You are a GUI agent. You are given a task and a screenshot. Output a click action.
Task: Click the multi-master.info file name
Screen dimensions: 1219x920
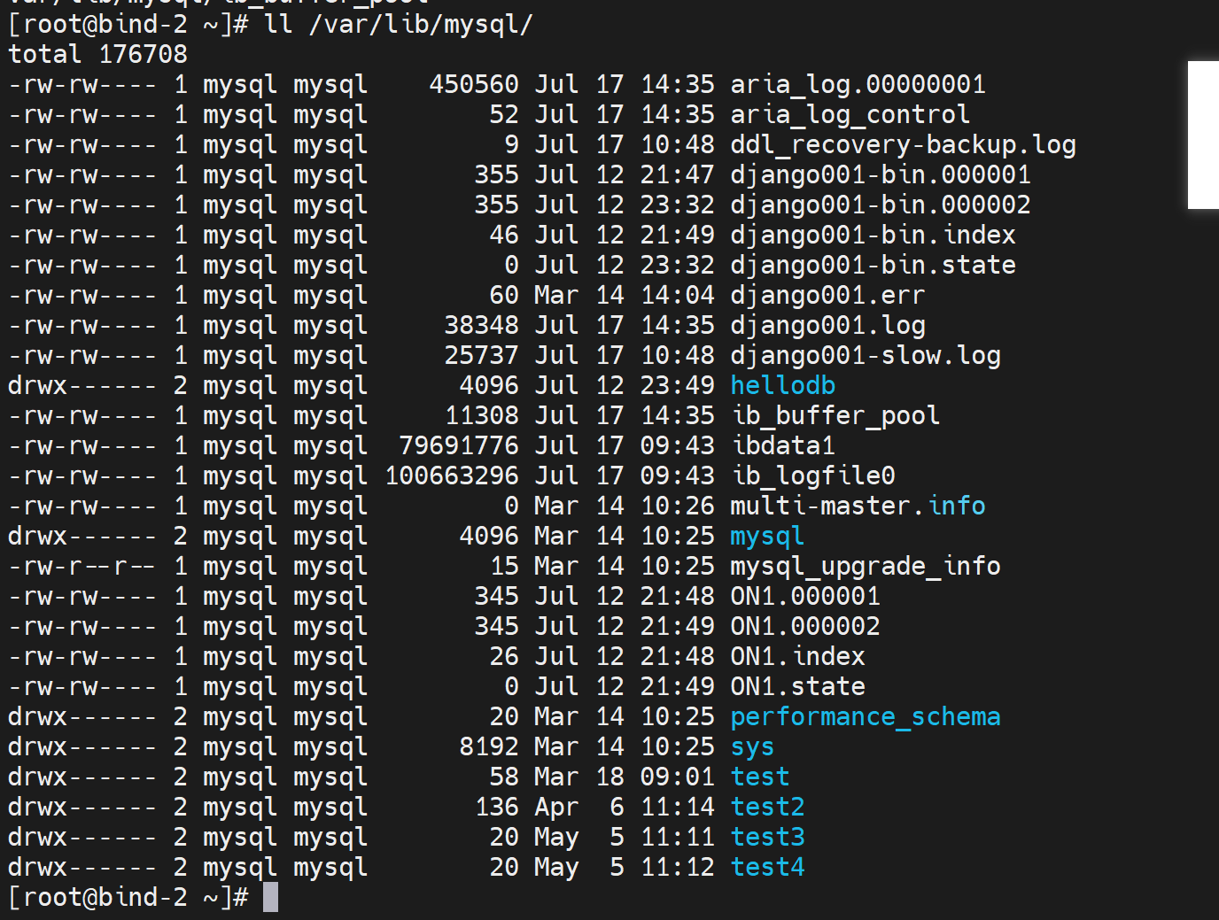click(x=857, y=506)
